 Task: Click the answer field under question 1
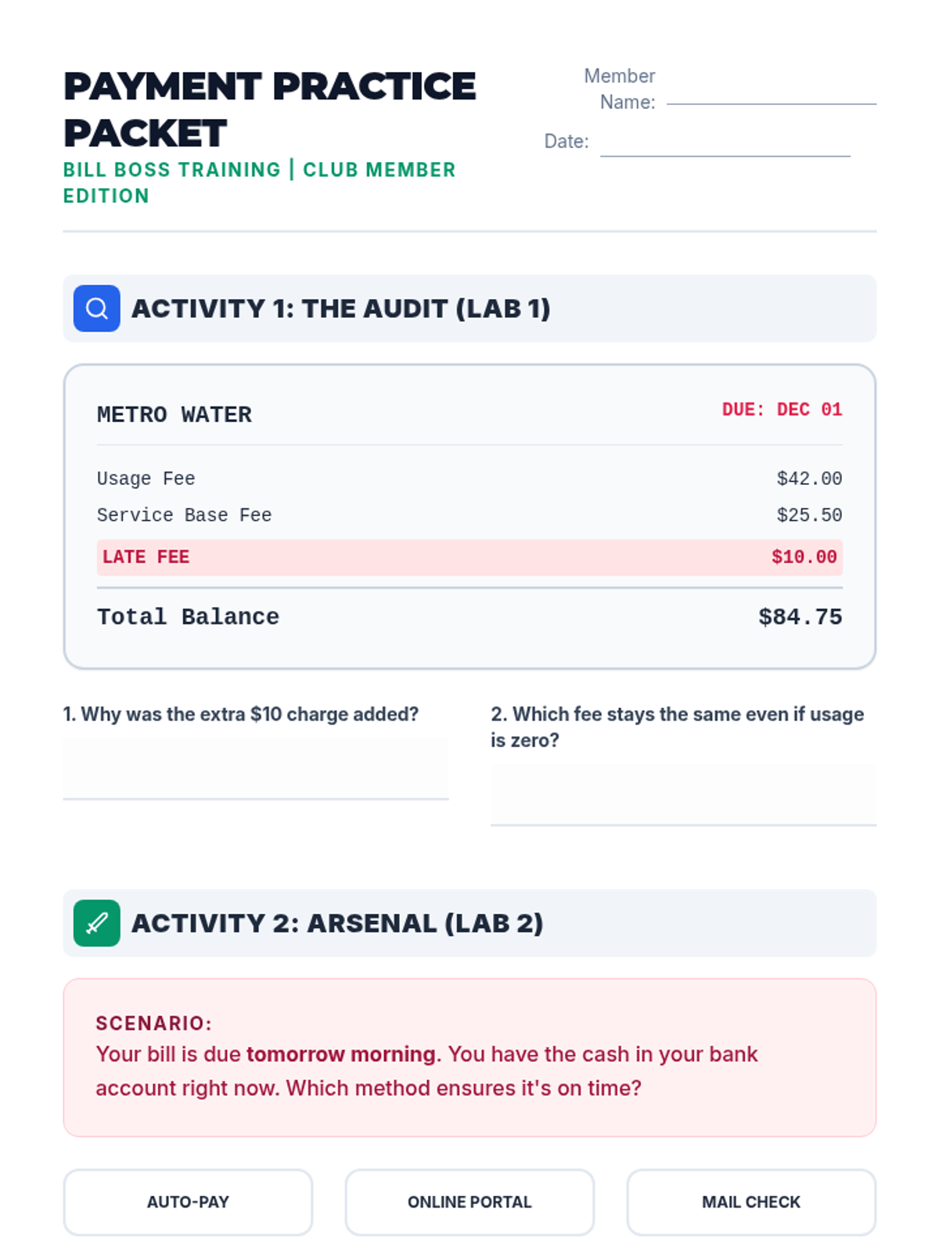(255, 769)
